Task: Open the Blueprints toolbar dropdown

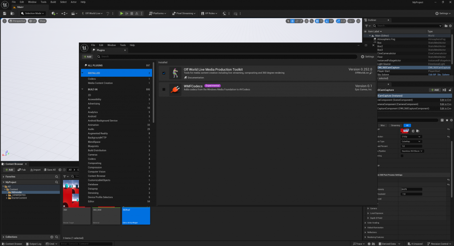Action: coord(64,13)
